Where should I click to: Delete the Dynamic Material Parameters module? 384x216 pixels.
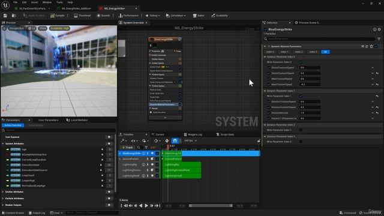[371, 46]
